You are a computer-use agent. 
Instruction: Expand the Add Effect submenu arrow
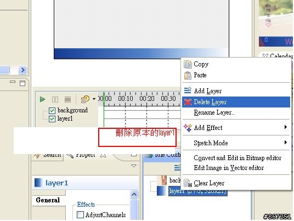point(286,127)
